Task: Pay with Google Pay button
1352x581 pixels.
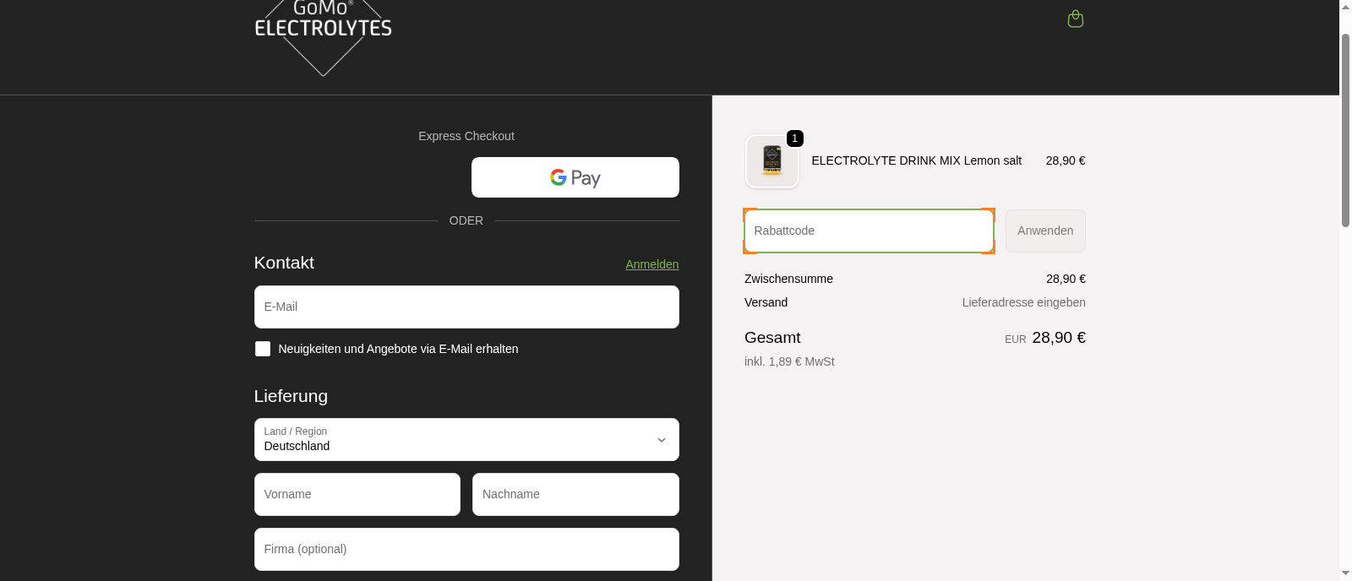Action: point(575,177)
